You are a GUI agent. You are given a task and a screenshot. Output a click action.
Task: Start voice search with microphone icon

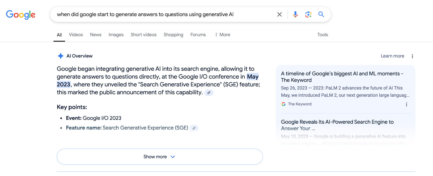295,14
